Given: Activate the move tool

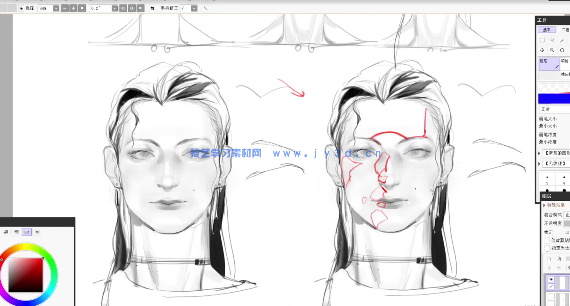Looking at the screenshot, I should tap(542, 50).
